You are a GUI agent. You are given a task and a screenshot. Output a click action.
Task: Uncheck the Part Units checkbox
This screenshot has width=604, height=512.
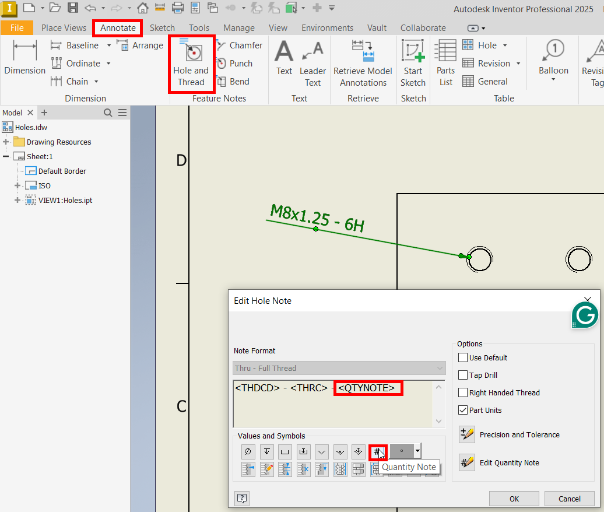pyautogui.click(x=463, y=410)
